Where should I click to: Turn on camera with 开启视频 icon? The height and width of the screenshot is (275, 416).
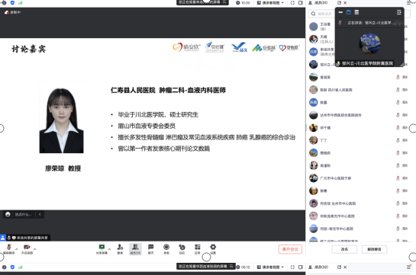click(x=27, y=249)
